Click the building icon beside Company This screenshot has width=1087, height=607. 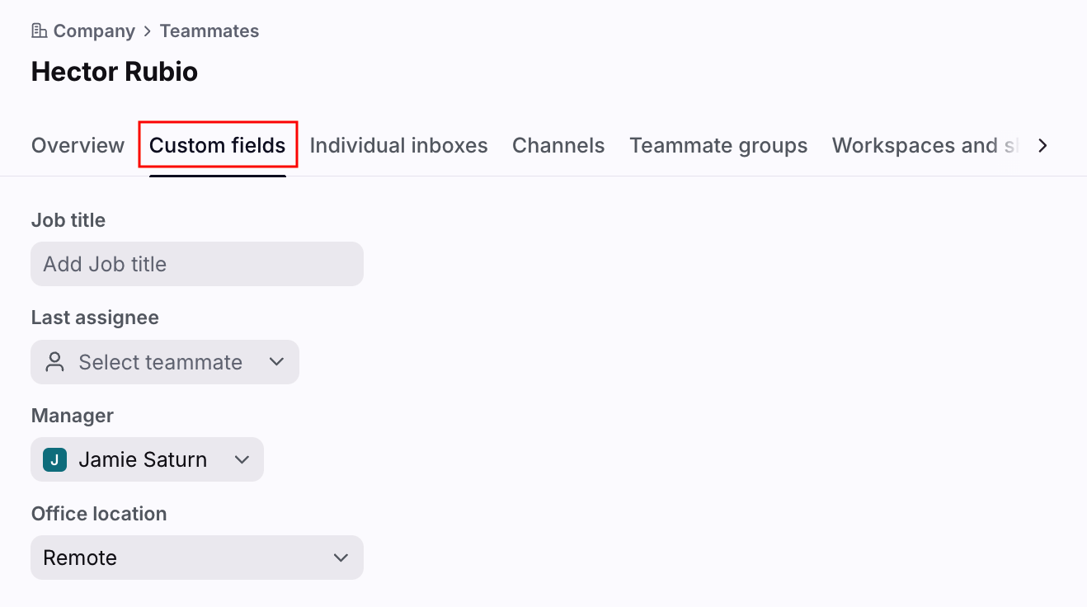click(39, 31)
